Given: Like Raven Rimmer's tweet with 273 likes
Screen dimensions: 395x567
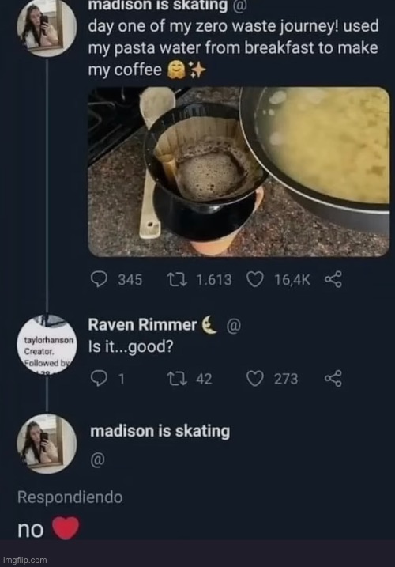Looking at the screenshot, I should pos(255,379).
